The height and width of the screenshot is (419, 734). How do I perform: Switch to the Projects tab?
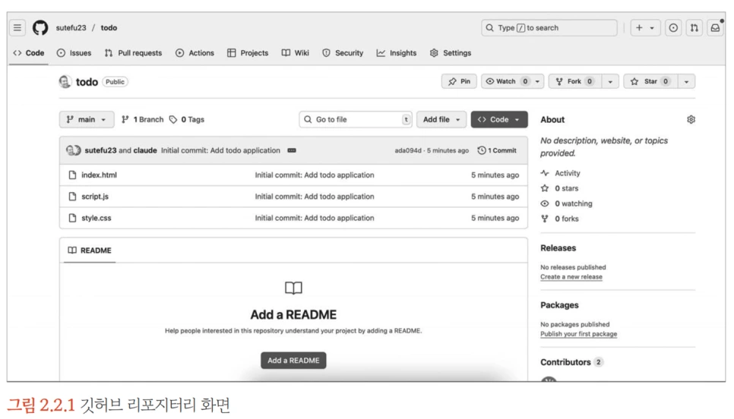coord(248,53)
